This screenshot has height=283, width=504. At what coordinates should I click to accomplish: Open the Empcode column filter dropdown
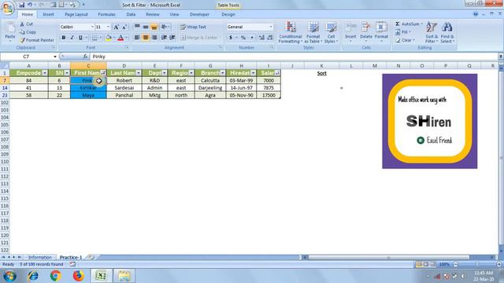click(45, 73)
